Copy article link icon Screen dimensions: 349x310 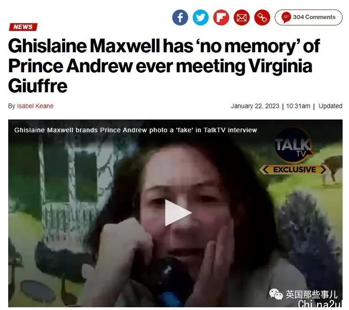pyautogui.click(x=262, y=17)
